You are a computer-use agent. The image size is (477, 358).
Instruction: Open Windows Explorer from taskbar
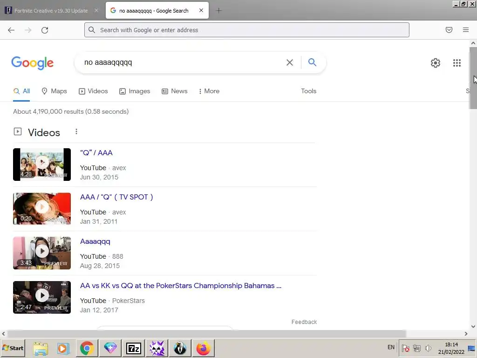pyautogui.click(x=41, y=348)
